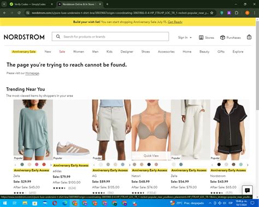The image size is (259, 207).
Task: Open the Explore menu
Action: [238, 51]
